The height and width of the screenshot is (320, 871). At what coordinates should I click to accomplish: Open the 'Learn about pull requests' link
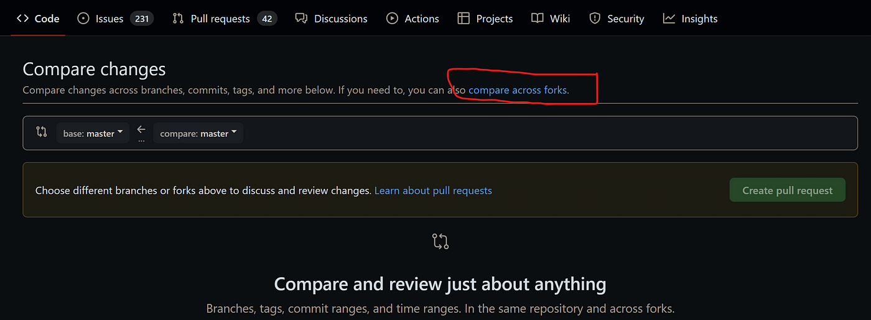pyautogui.click(x=433, y=191)
